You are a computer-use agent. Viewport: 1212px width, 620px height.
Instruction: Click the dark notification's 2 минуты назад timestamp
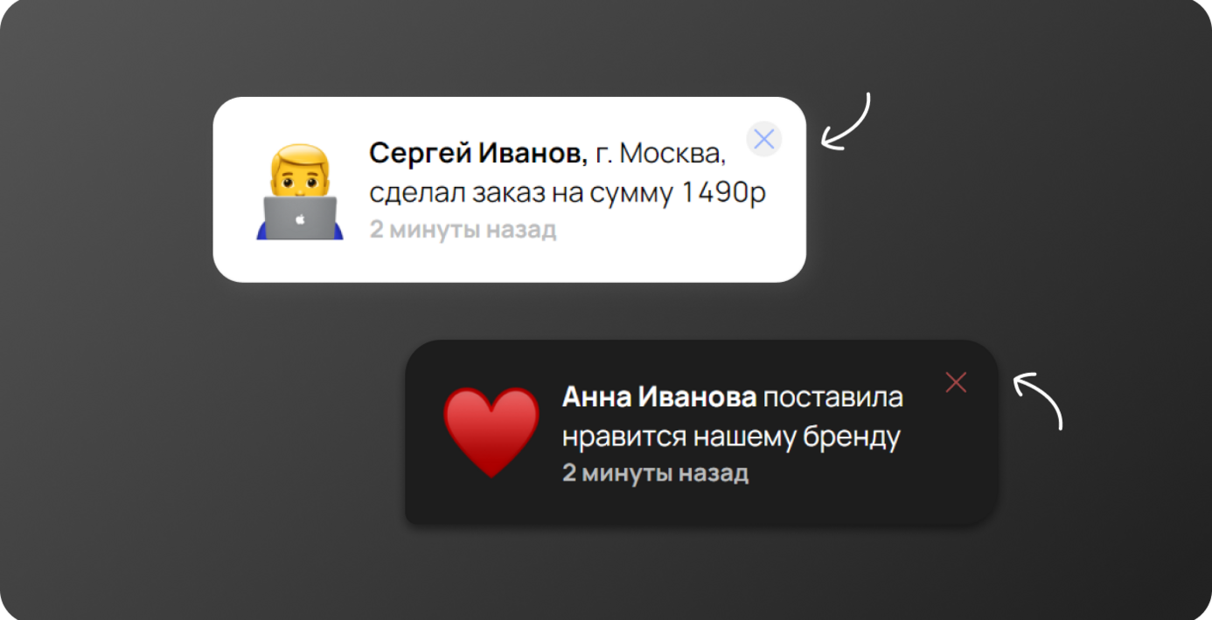(x=655, y=473)
